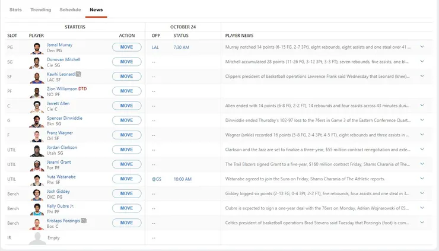This screenshot has width=439, height=251.
Task: Open Jordan Clarkson's player profile link
Action: point(62,147)
